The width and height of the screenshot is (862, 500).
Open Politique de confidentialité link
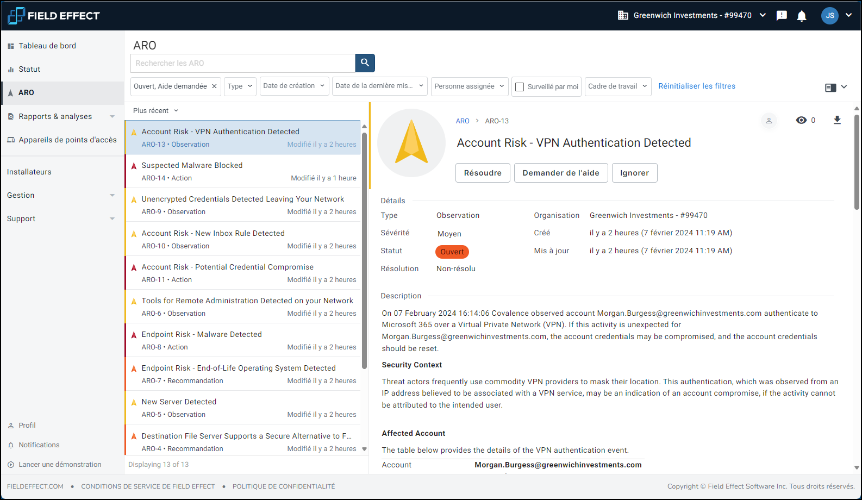click(284, 486)
